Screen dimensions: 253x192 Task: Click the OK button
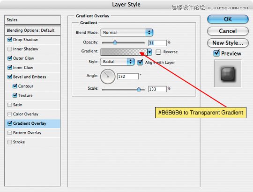pyautogui.click(x=228, y=19)
